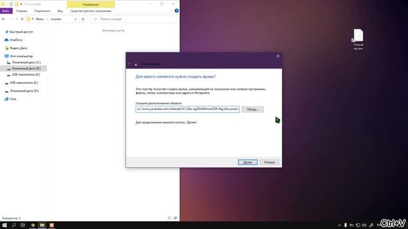Select Сеть in the navigation pane

[13, 99]
